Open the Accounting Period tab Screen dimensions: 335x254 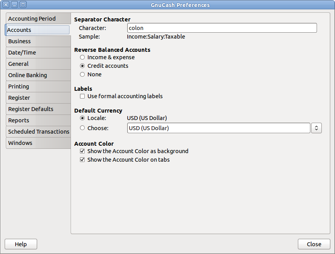click(32, 19)
